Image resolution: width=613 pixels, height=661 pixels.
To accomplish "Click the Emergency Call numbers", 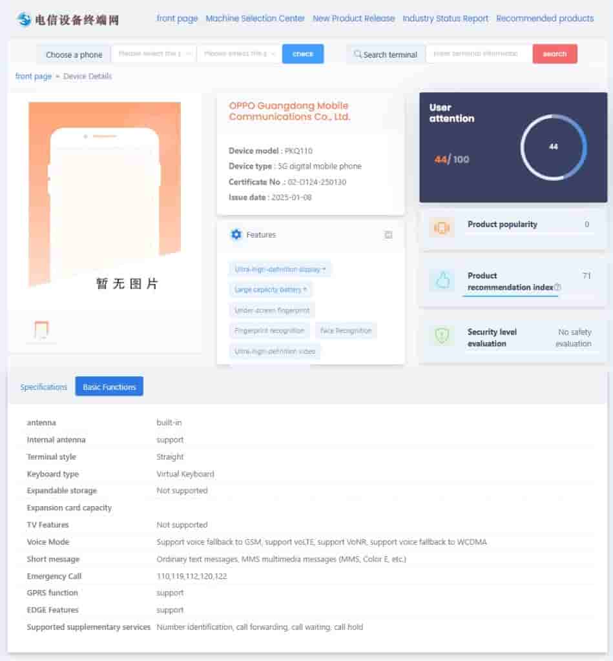I will tap(192, 576).
